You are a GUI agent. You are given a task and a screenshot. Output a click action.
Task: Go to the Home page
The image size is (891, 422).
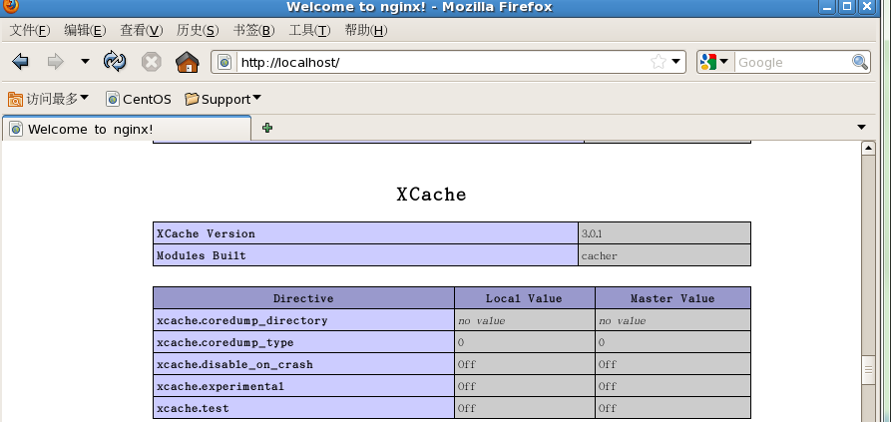pos(187,61)
